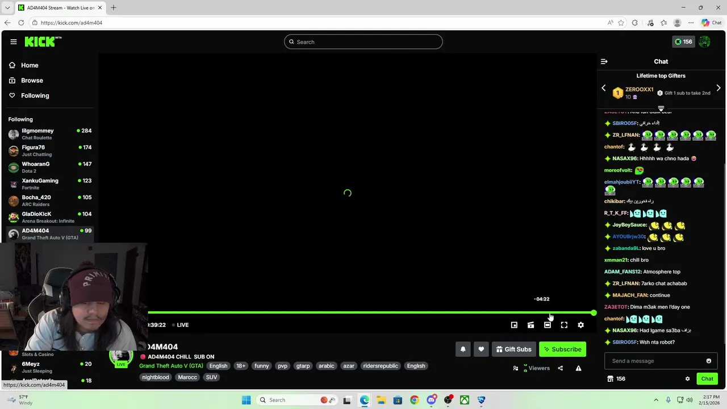The height and width of the screenshot is (409, 727).
Task: Click the pvp tag
Action: (x=283, y=366)
